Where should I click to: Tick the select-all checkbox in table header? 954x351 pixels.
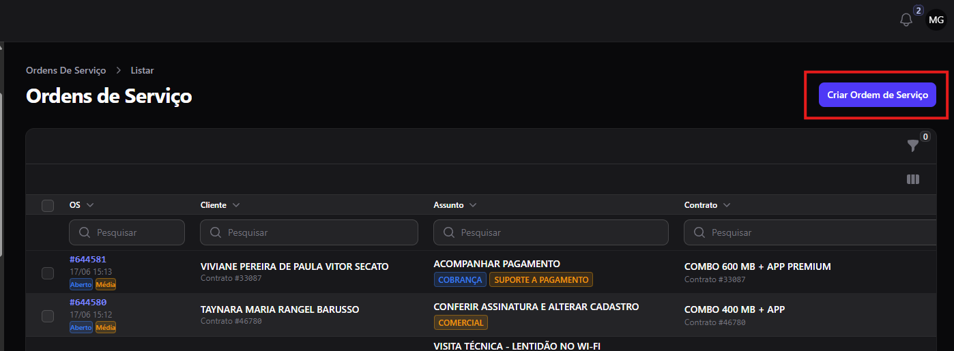pos(48,205)
